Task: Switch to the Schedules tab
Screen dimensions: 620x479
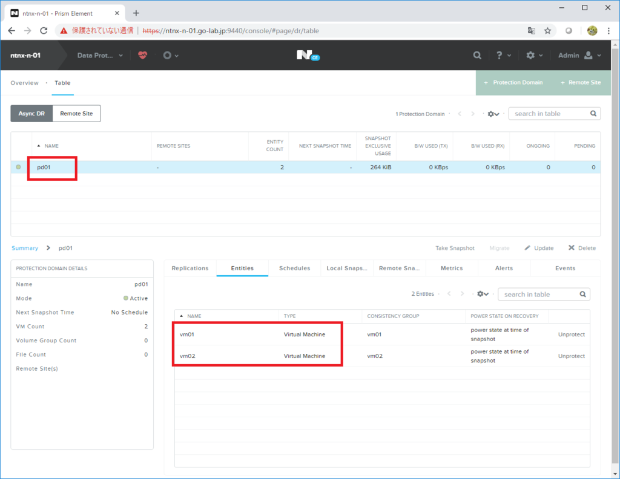Action: click(294, 268)
